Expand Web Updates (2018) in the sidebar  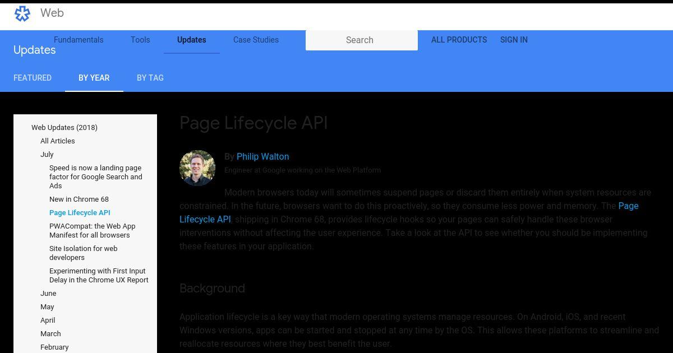[64, 128]
